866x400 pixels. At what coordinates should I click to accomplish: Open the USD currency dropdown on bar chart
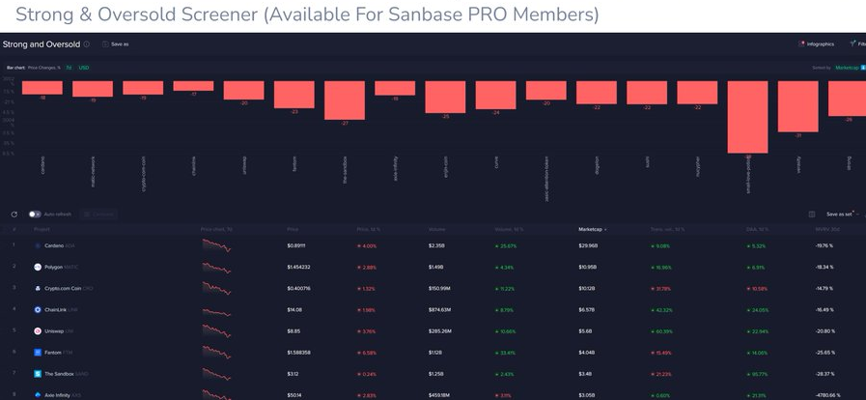pyautogui.click(x=83, y=68)
